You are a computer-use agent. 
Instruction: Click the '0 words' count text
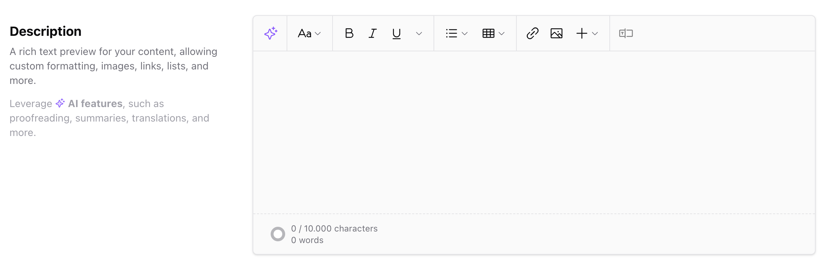(307, 240)
